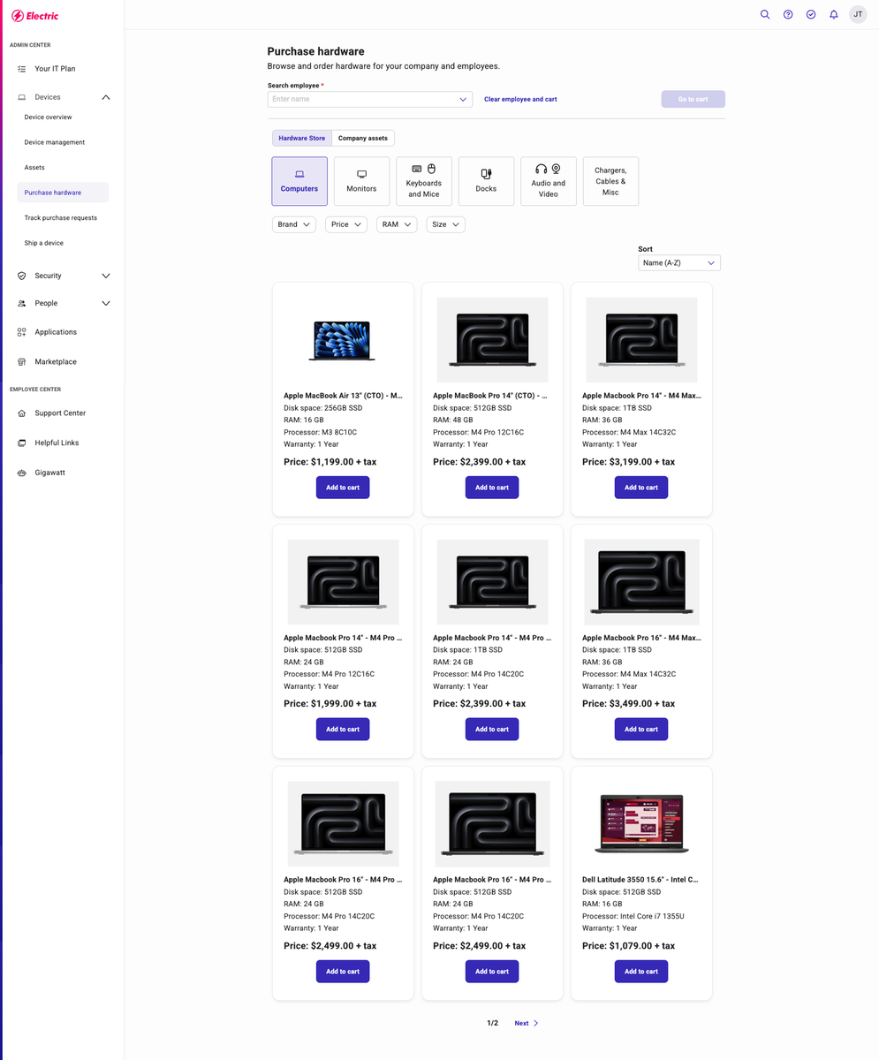This screenshot has width=879, height=1060.
Task: Select the Monitors category tile
Action: tap(361, 181)
